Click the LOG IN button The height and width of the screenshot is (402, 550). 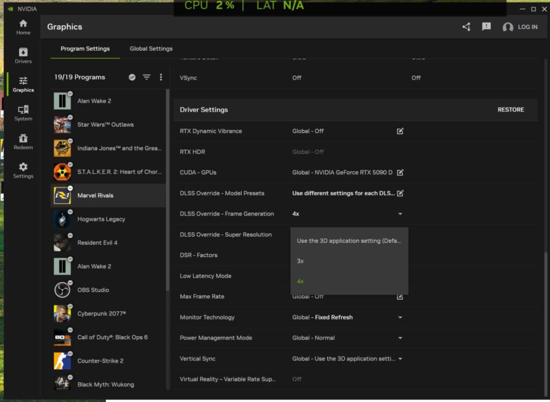(x=527, y=27)
